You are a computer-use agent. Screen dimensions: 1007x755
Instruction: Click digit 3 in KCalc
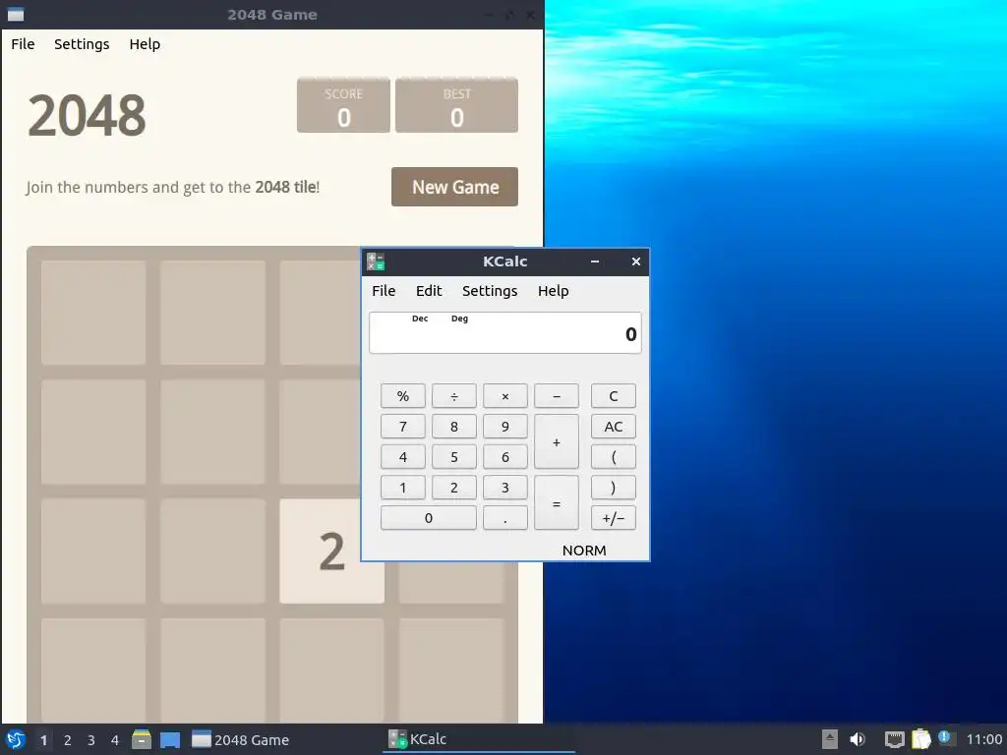pyautogui.click(x=505, y=488)
